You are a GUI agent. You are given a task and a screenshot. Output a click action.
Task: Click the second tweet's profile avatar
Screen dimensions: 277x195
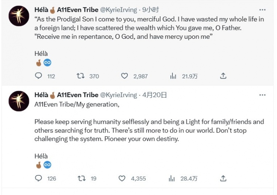pyautogui.click(x=19, y=101)
